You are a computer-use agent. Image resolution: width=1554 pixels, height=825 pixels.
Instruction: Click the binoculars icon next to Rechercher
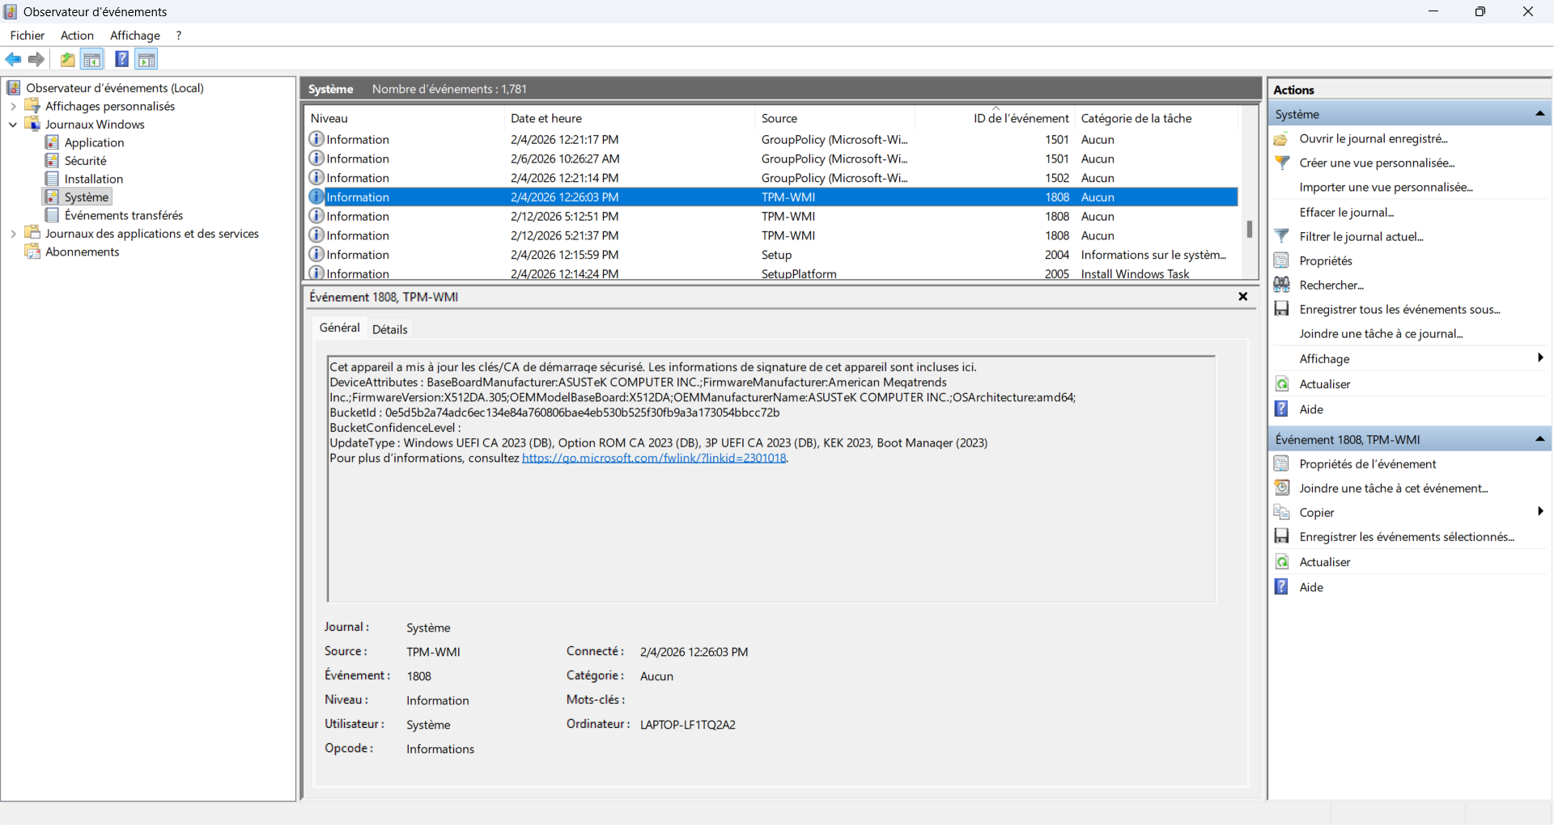tap(1282, 285)
